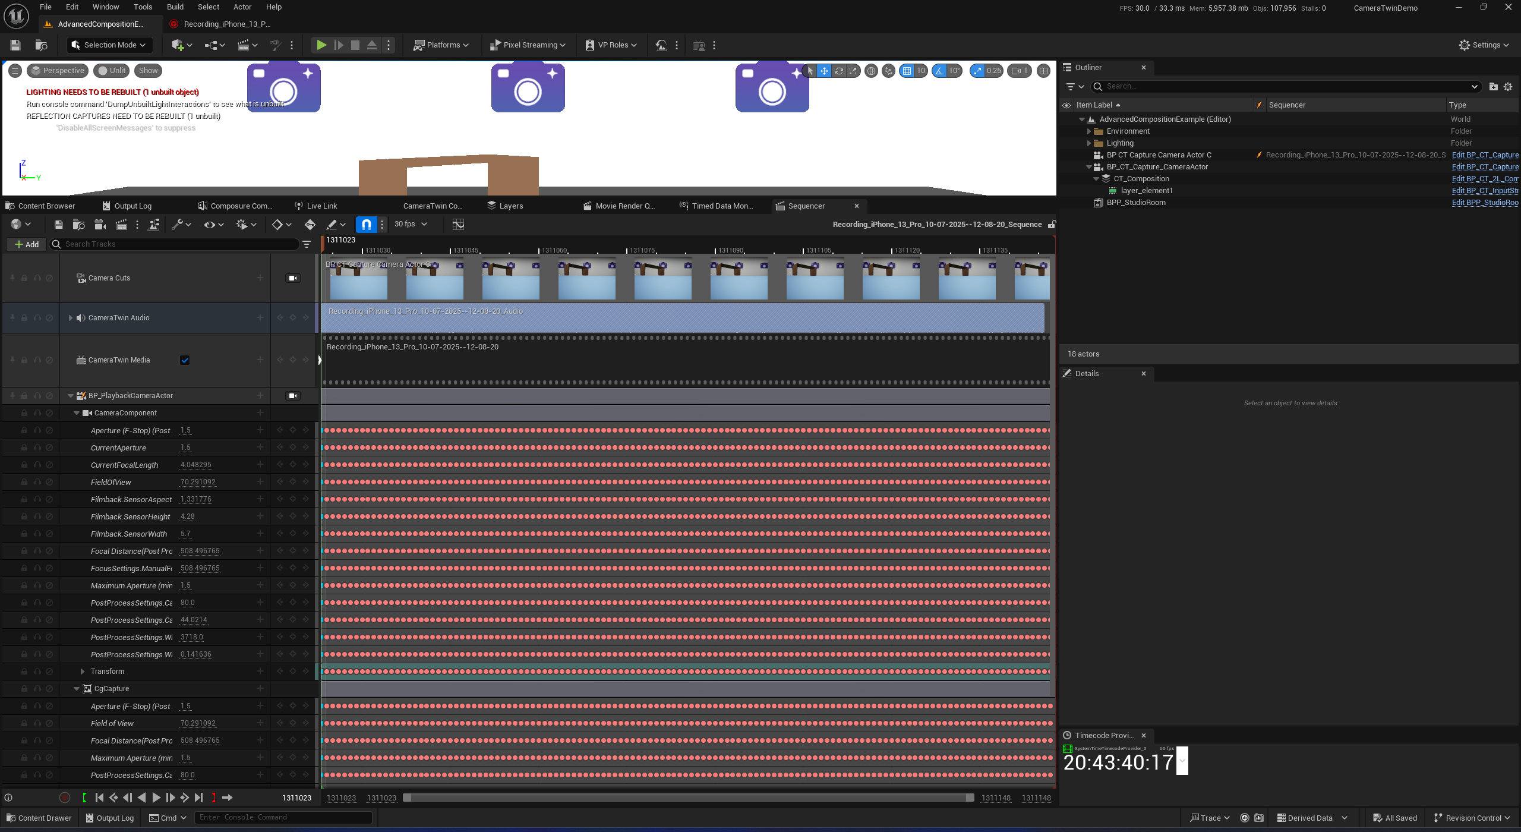Select the translate gizmo tool in viewport

tap(824, 71)
